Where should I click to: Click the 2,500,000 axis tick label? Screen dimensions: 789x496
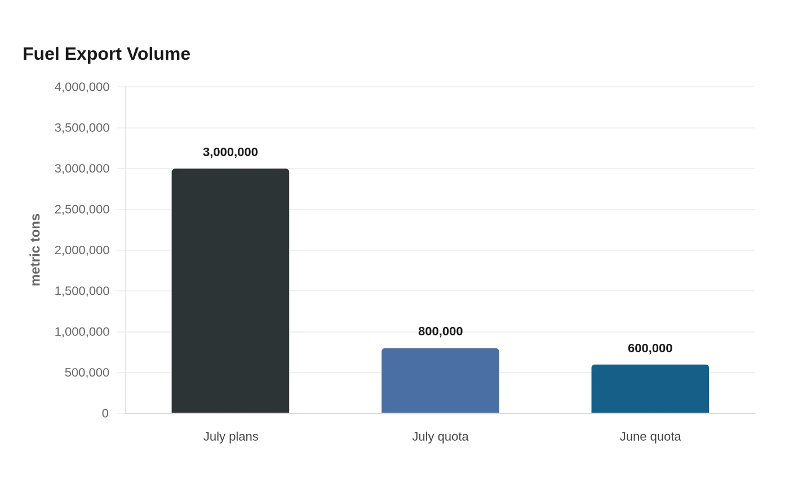coord(82,210)
